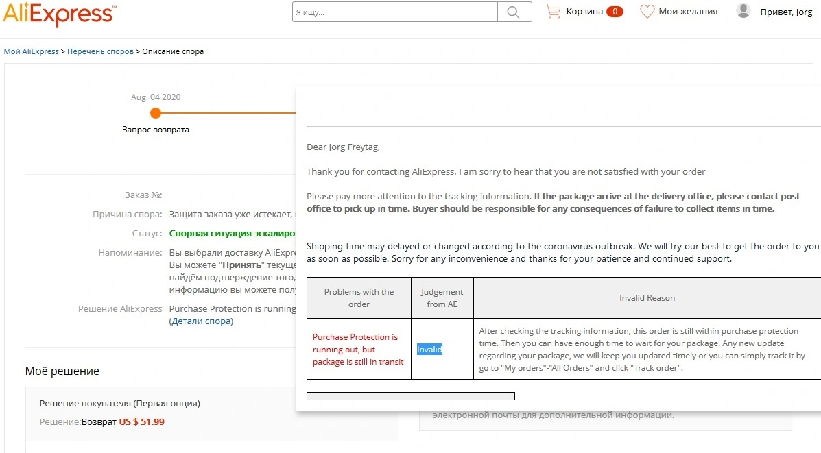
Task: Click the 'Invalid Reason' column header
Action: click(x=647, y=297)
